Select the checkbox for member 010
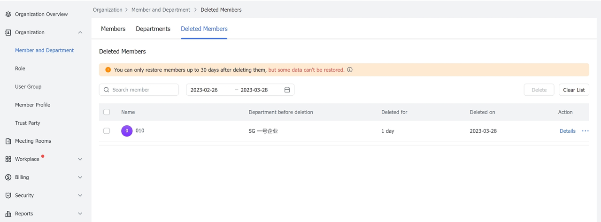The width and height of the screenshot is (601, 222). (x=107, y=131)
